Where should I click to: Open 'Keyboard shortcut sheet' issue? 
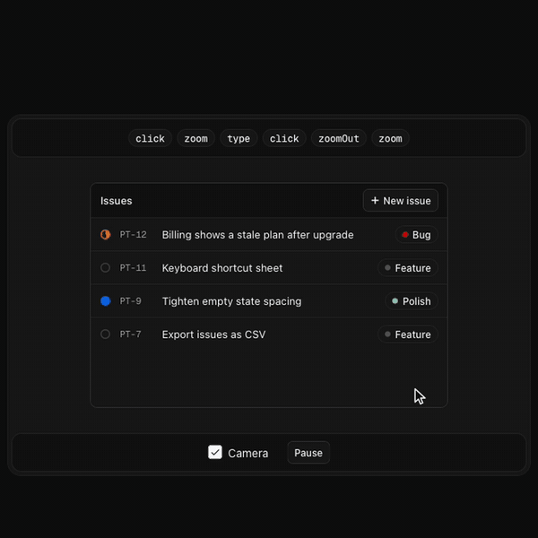(222, 268)
